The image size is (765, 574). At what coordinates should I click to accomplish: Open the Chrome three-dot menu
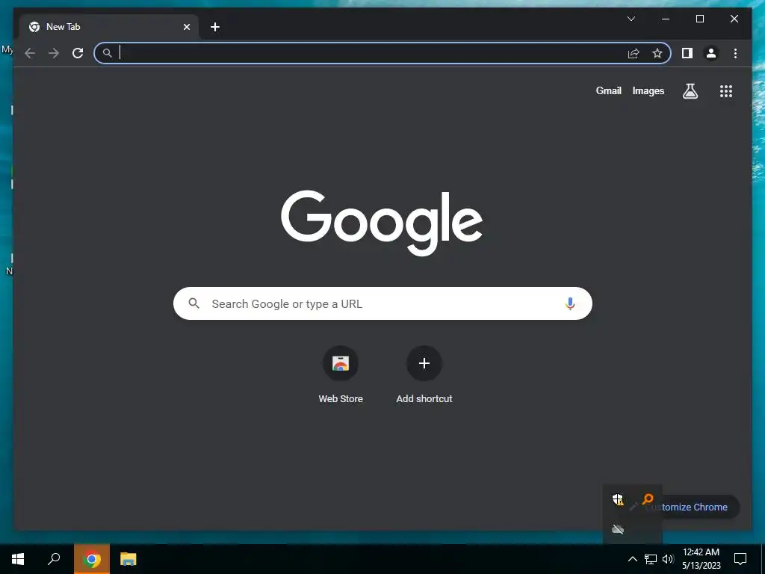(x=735, y=53)
